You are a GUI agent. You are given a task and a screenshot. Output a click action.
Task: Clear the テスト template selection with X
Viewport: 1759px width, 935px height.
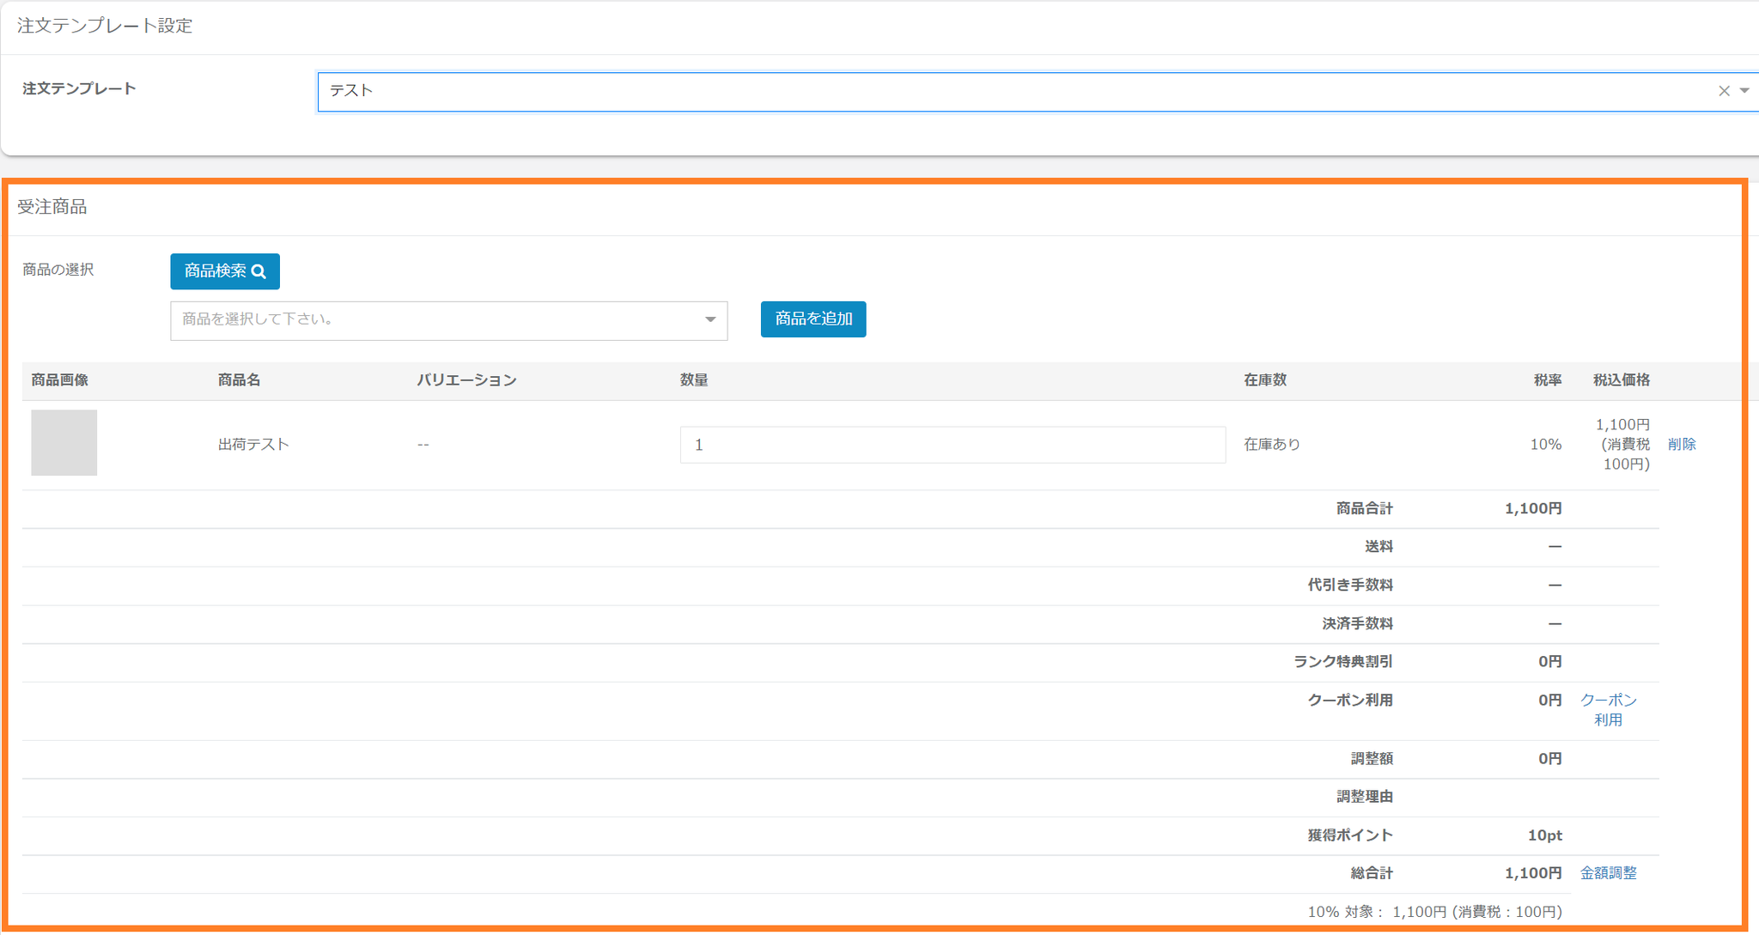pos(1723,91)
